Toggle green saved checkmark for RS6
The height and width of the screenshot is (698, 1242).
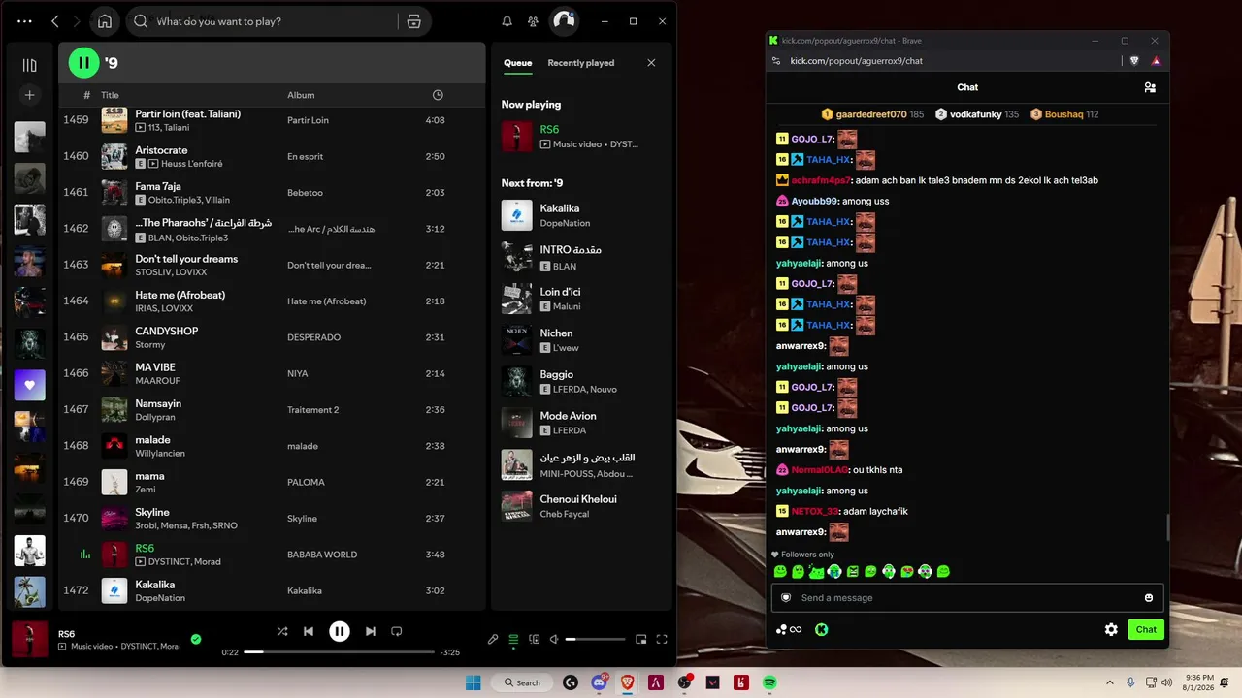point(196,640)
